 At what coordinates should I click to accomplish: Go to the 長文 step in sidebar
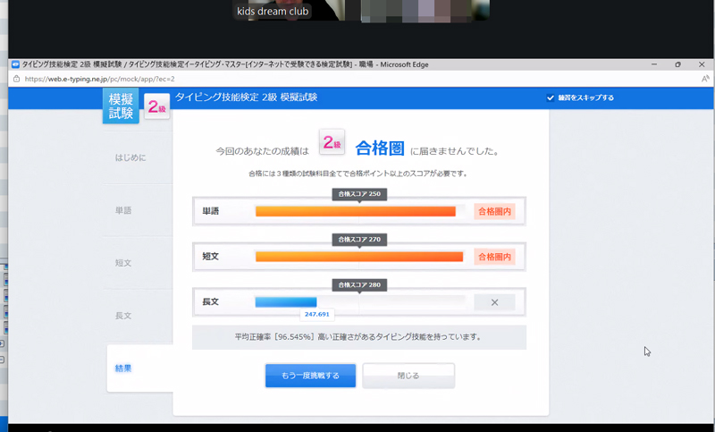pos(123,316)
